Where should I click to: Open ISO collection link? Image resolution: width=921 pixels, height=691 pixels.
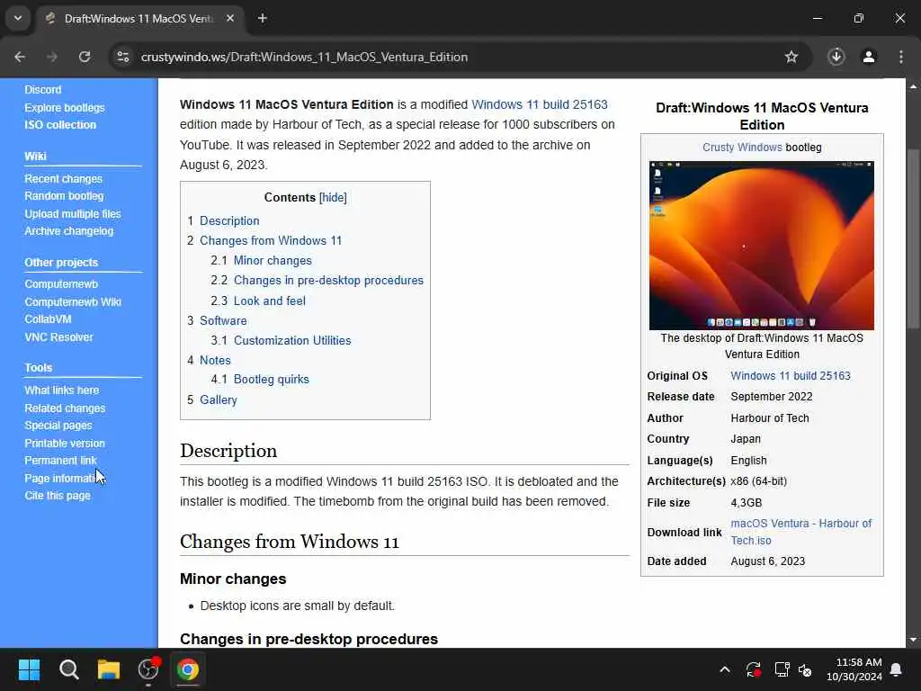(x=60, y=124)
